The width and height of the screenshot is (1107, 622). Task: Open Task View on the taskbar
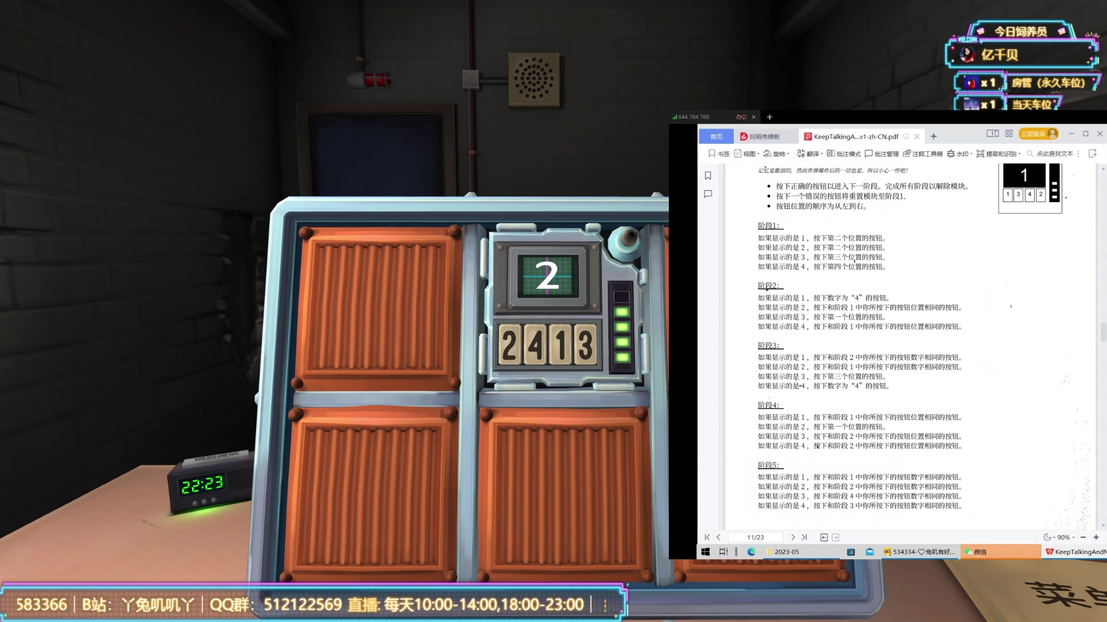[723, 552]
